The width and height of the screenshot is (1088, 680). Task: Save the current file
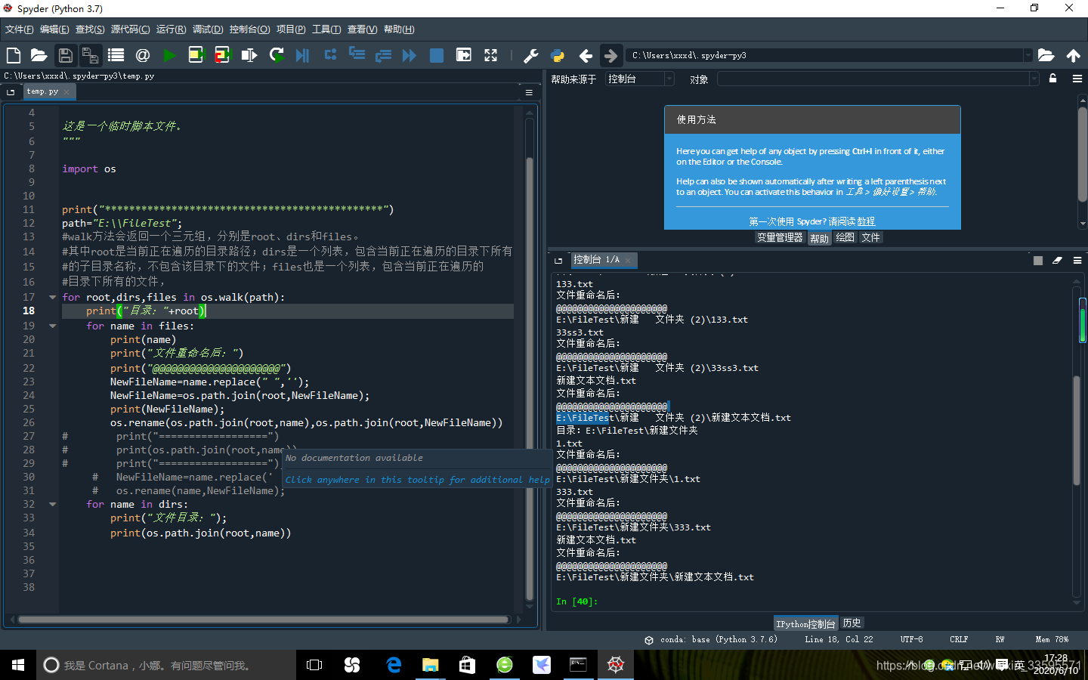[x=65, y=55]
